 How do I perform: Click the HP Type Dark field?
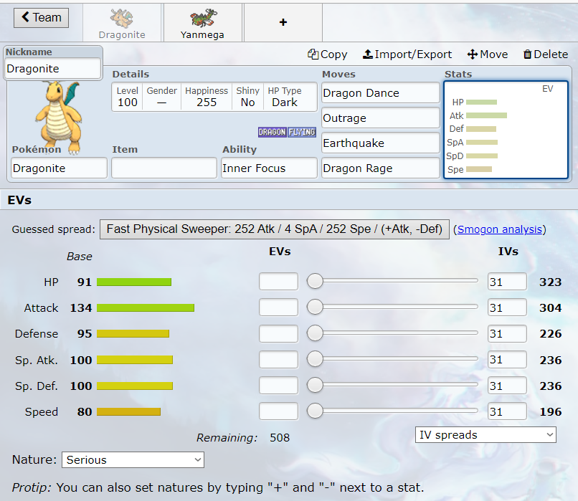pyautogui.click(x=285, y=97)
